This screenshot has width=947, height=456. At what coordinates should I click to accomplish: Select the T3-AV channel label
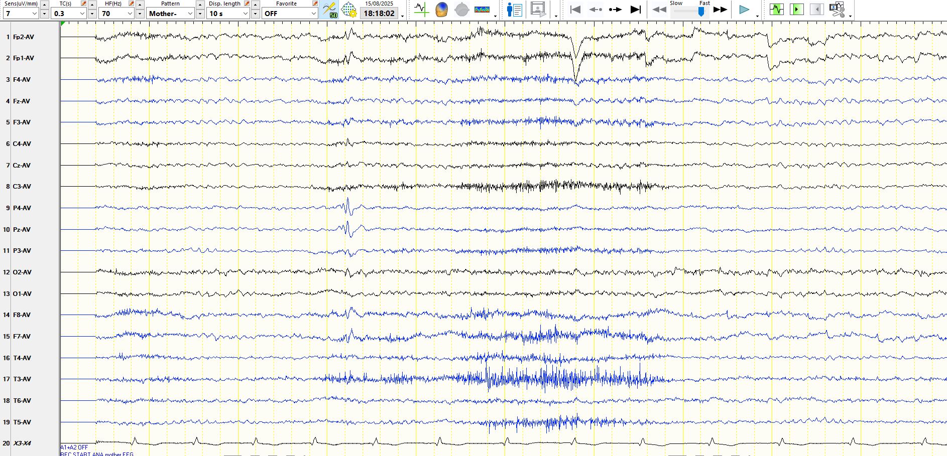tap(22, 379)
